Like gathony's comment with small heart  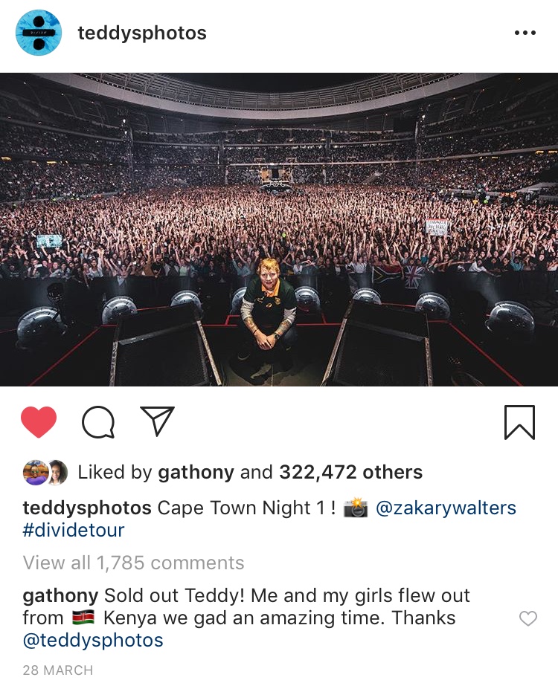coord(527,618)
